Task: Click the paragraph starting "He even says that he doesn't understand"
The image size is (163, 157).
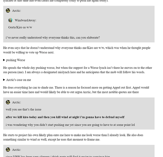Action: click(77, 50)
